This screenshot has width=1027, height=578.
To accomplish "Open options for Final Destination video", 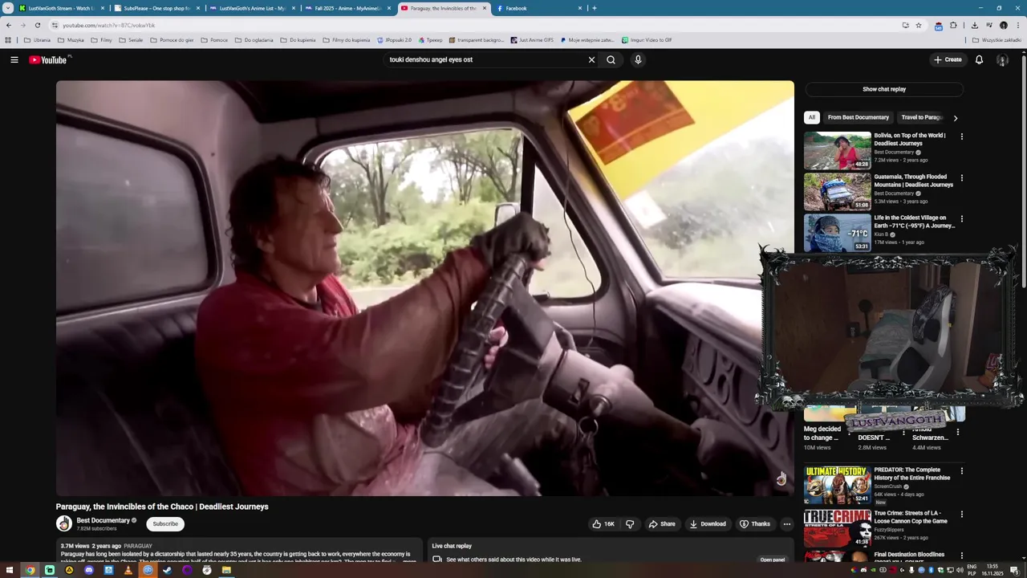I will pyautogui.click(x=961, y=556).
